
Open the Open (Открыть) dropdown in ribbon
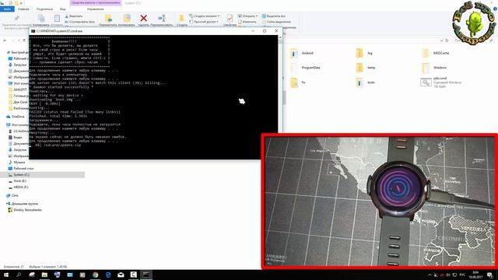pos(247,16)
